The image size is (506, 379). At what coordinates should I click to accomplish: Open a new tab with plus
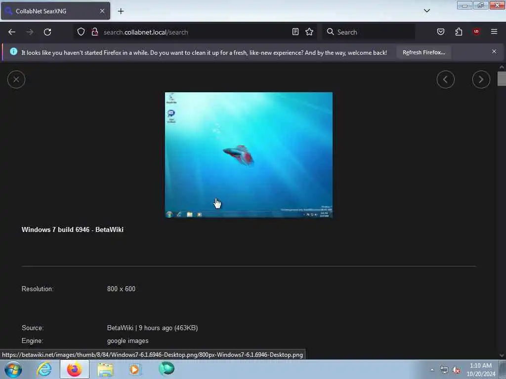(121, 11)
